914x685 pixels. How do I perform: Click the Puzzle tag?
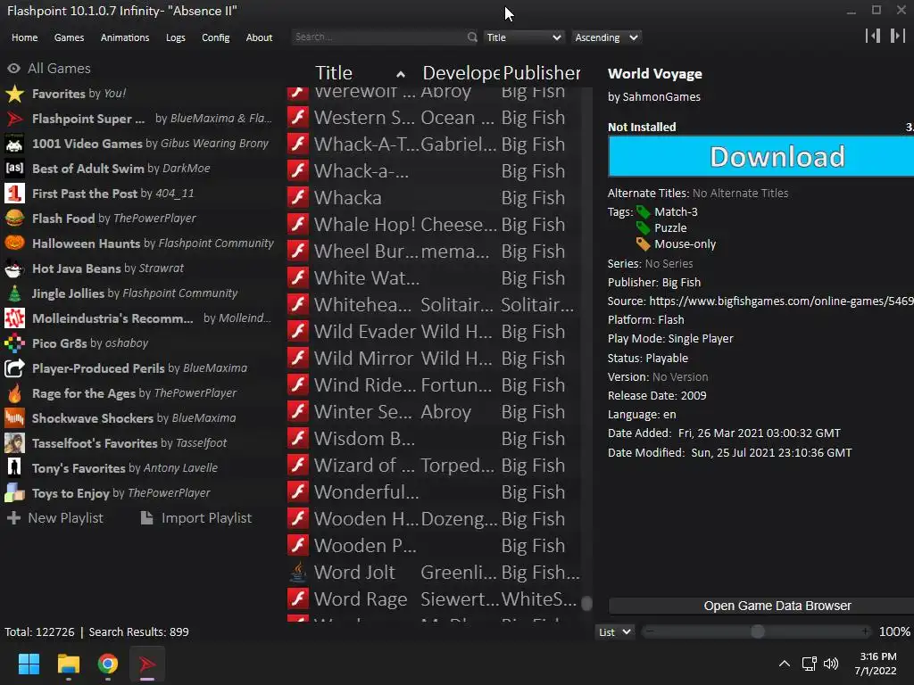(670, 227)
